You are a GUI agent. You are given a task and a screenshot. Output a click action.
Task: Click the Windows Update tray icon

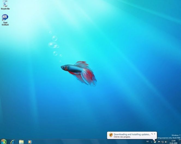(155, 142)
